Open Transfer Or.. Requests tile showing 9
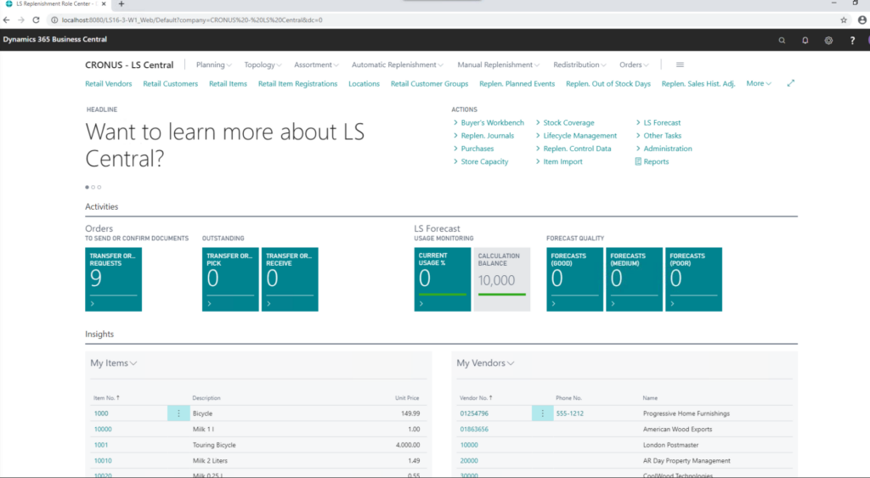The image size is (870, 478). (x=113, y=279)
